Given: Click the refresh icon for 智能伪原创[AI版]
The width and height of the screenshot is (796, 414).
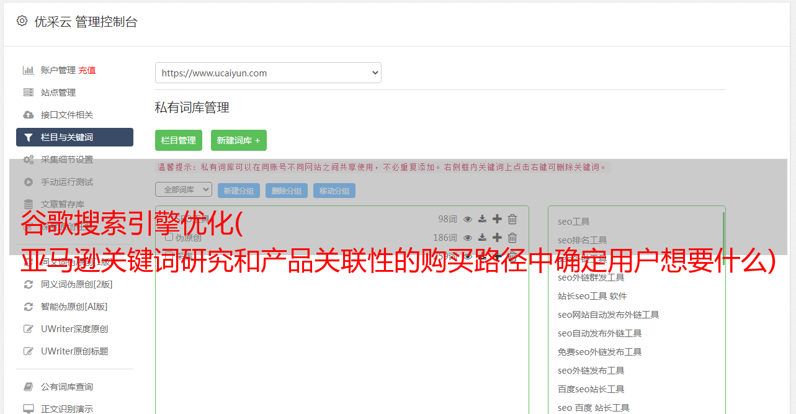Looking at the screenshot, I should pyautogui.click(x=28, y=307).
